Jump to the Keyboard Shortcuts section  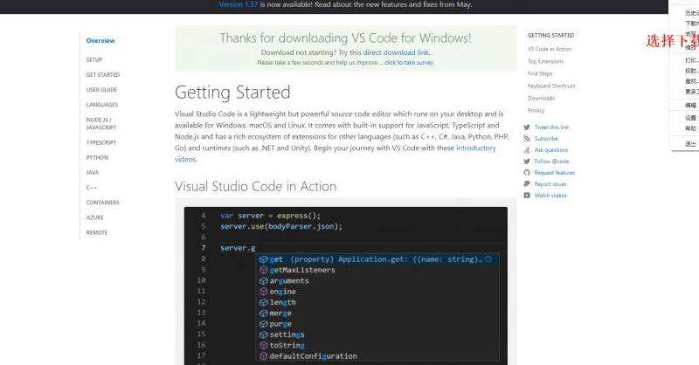[551, 86]
